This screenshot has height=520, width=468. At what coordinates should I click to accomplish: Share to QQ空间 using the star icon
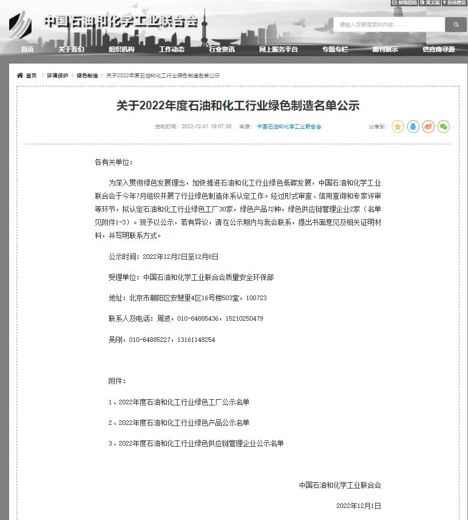coord(398,127)
